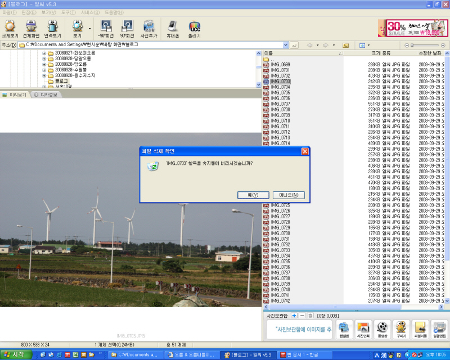This screenshot has height=360, width=450.
Task: Click the back navigation arrow
Action: tap(310, 45)
